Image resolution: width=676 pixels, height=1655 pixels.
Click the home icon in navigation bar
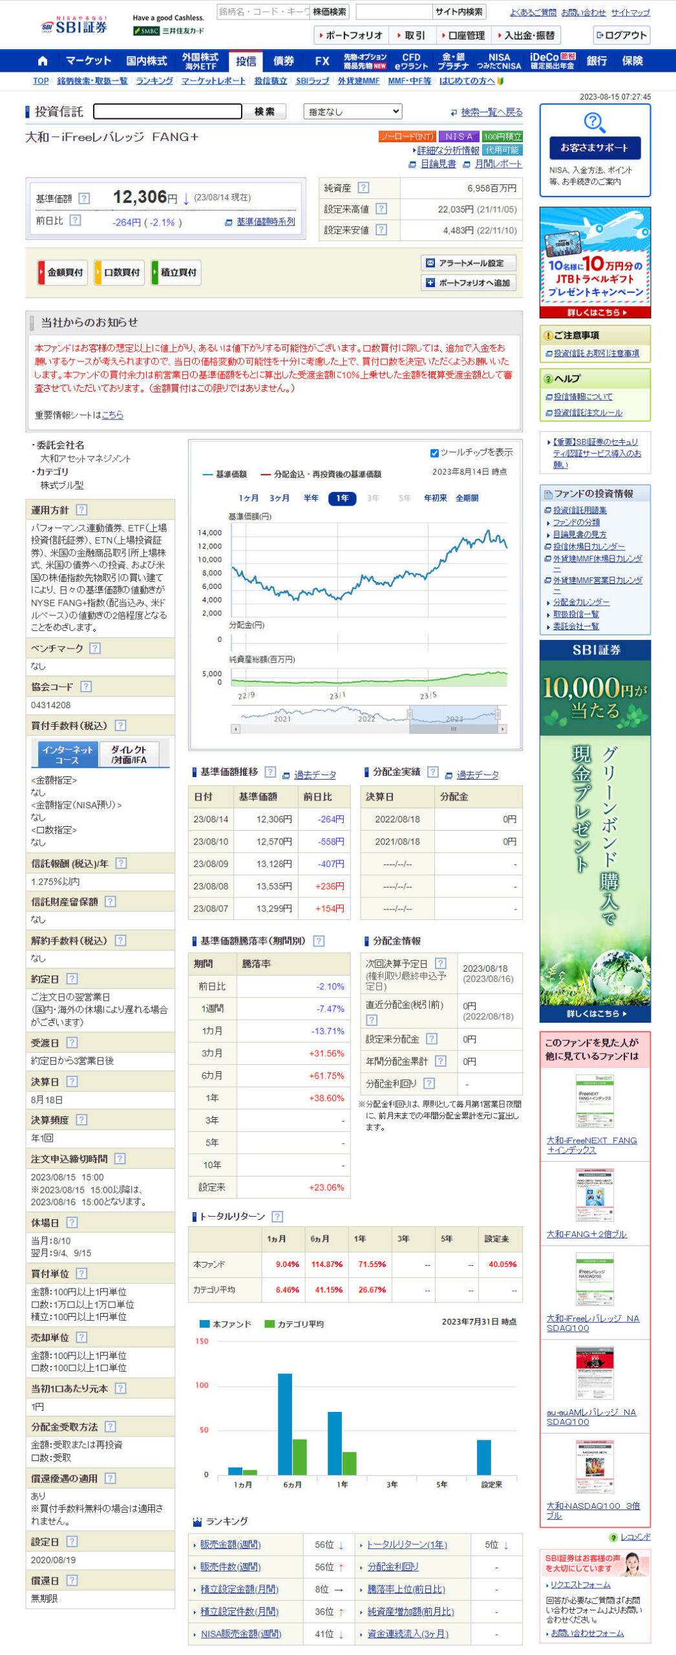[x=43, y=61]
